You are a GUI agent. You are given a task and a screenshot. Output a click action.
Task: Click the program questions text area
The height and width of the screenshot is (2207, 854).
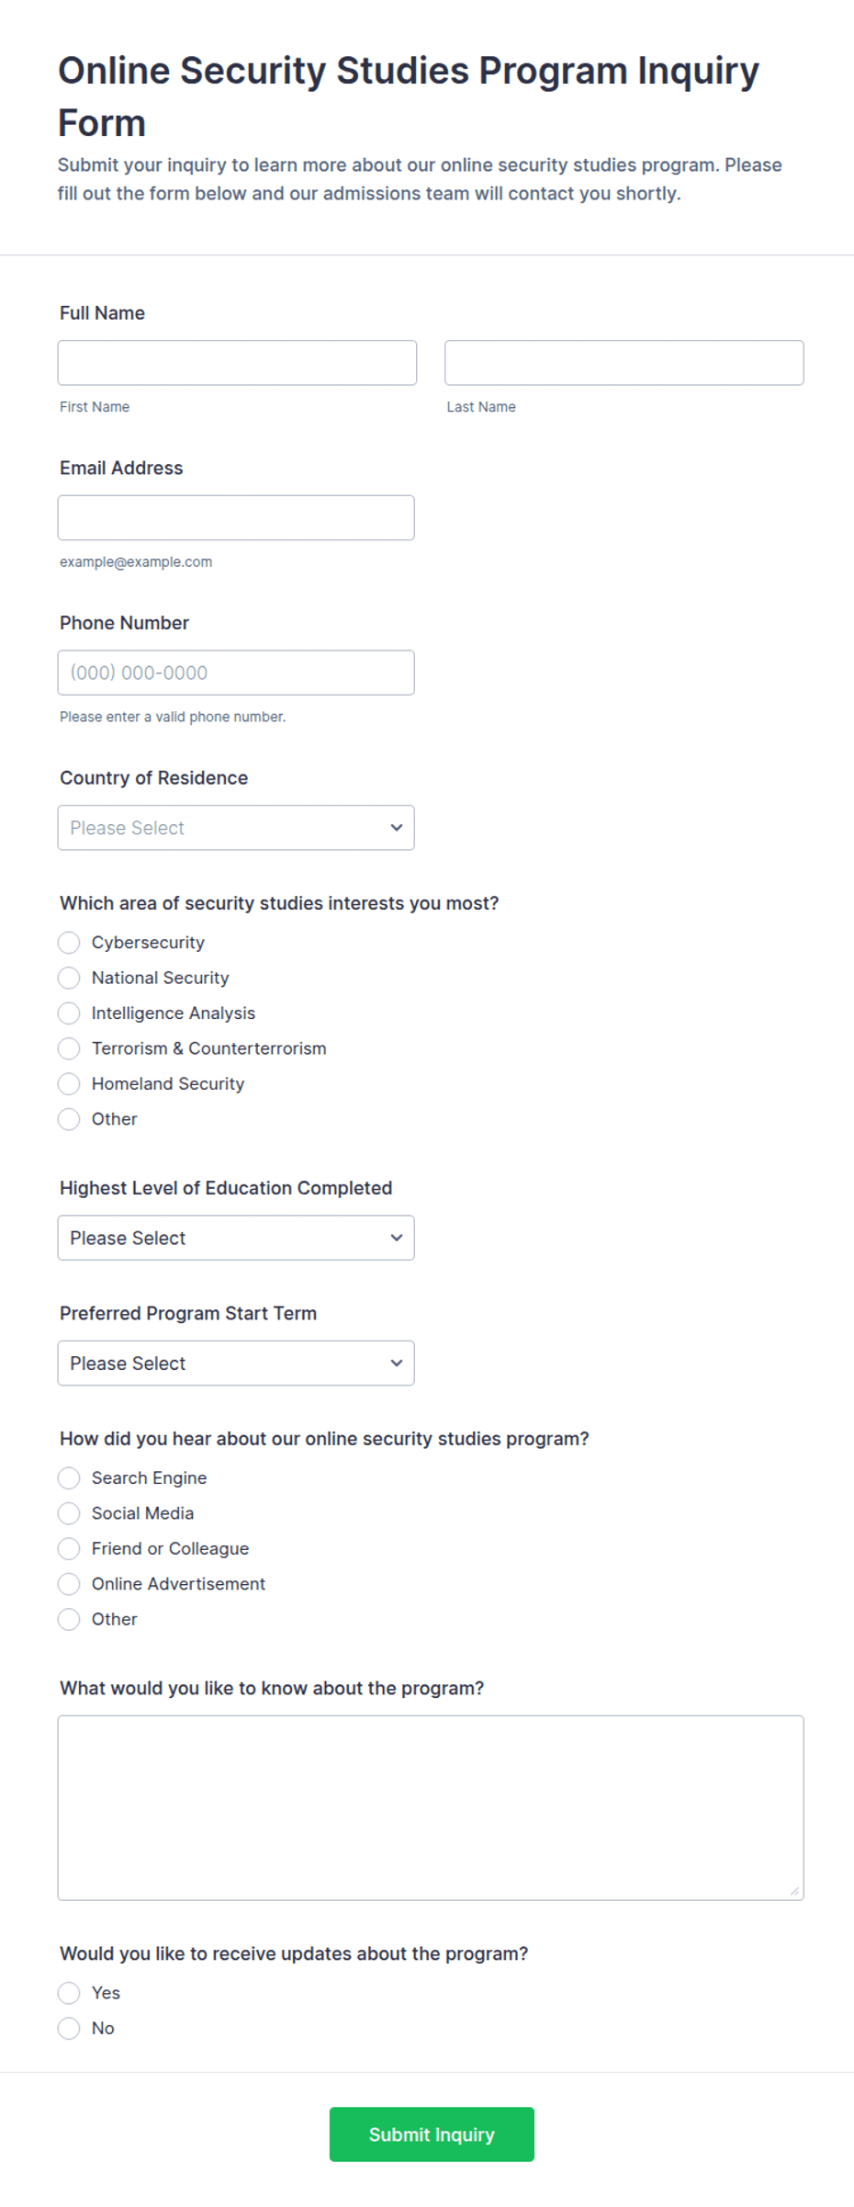[431, 1808]
